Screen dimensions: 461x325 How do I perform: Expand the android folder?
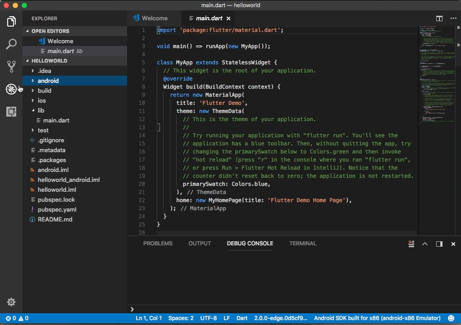coord(32,81)
